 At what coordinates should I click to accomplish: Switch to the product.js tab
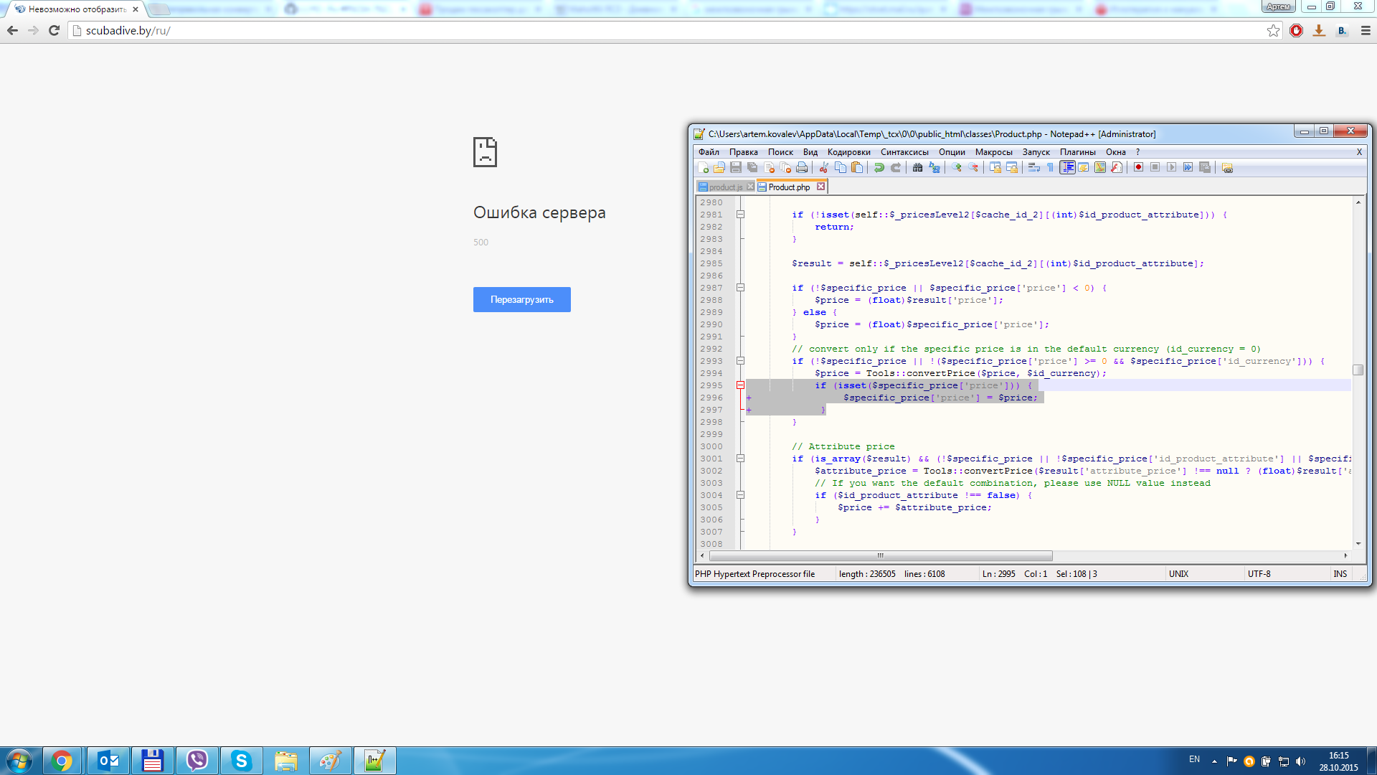click(x=724, y=187)
